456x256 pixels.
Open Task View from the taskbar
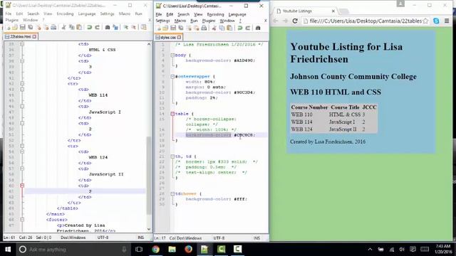point(139,250)
